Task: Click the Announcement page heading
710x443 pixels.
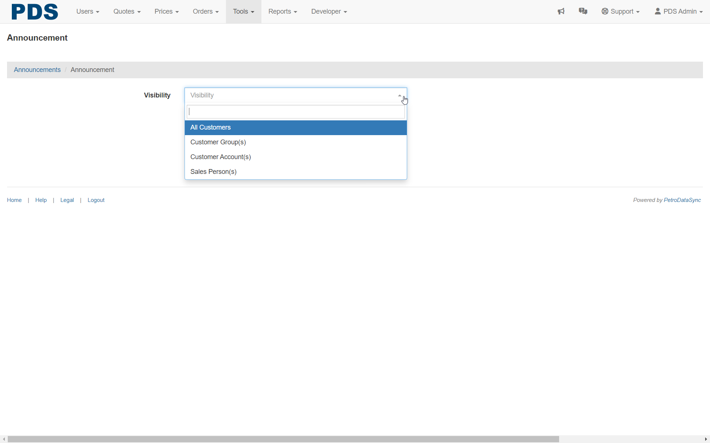Action: 37,38
